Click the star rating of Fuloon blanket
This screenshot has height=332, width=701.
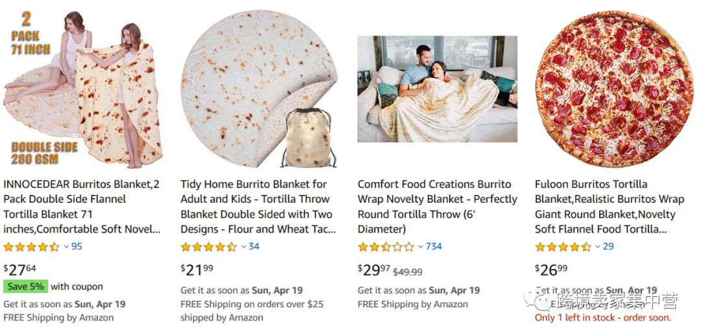(563, 247)
